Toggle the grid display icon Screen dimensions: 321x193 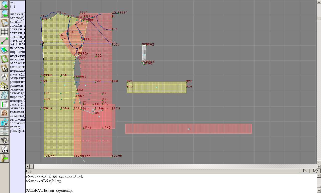pyautogui.click(x=5, y=32)
